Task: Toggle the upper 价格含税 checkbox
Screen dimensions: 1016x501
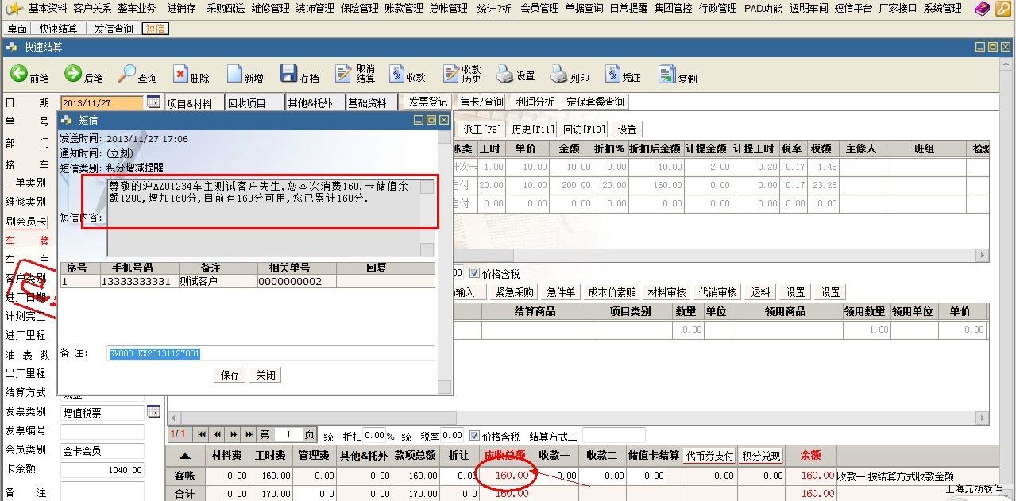Action: tap(474, 274)
